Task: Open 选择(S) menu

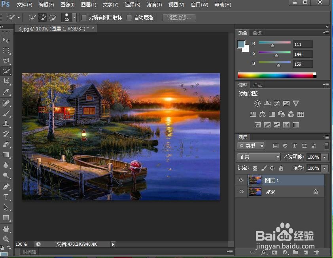Action: coord(132,5)
